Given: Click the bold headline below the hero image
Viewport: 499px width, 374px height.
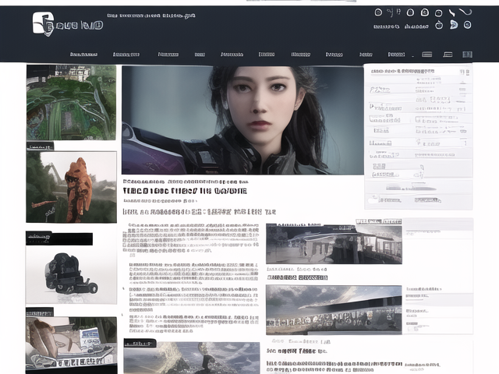Looking at the screenshot, I should tap(185, 190).
